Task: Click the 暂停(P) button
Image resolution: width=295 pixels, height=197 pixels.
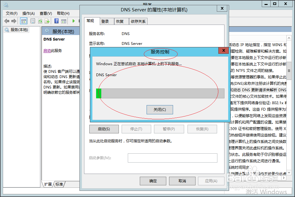Action: click(x=169, y=129)
